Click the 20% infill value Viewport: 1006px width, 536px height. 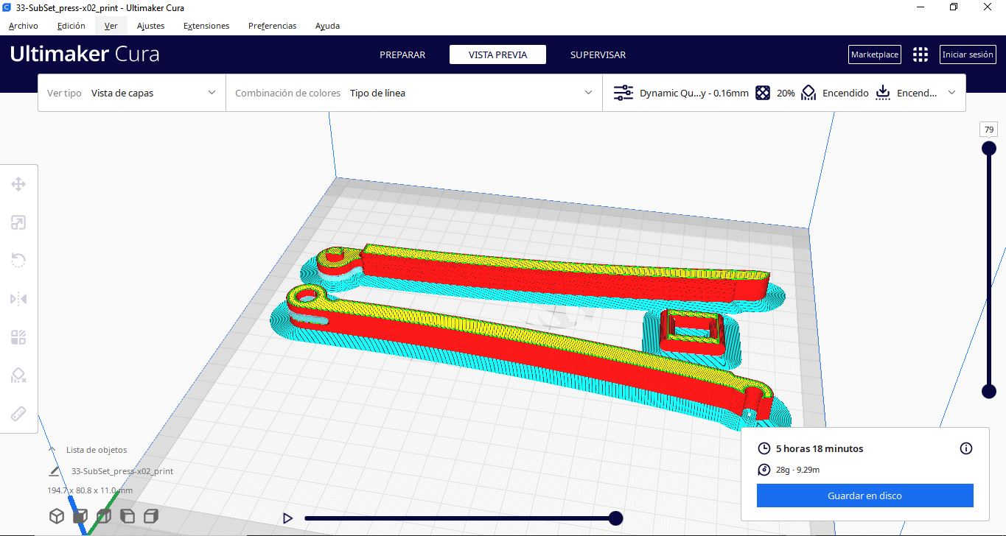pos(786,93)
